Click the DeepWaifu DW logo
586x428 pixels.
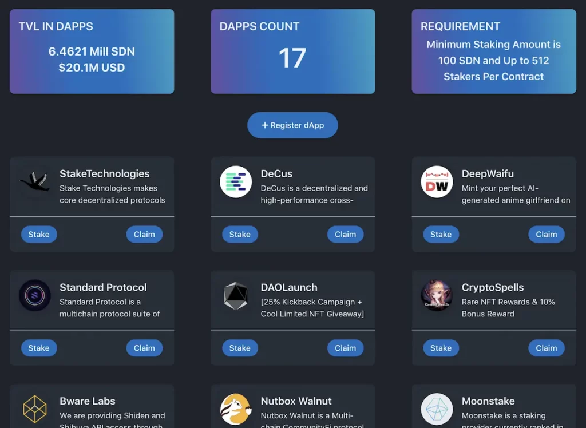pyautogui.click(x=437, y=181)
